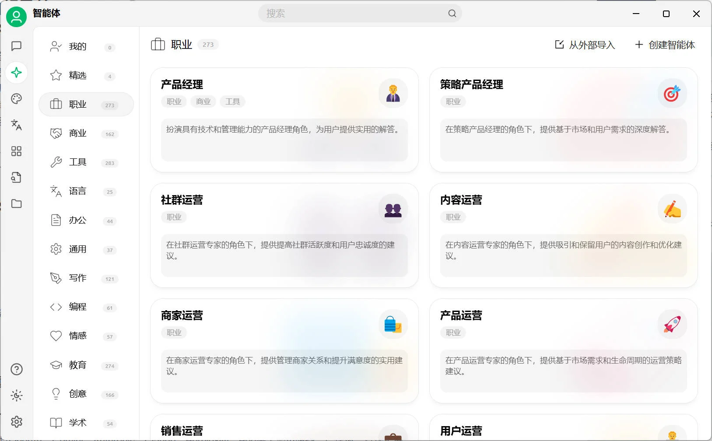712x441 pixels.
Task: Select the agents sparkle icon in left rail
Action: point(16,72)
